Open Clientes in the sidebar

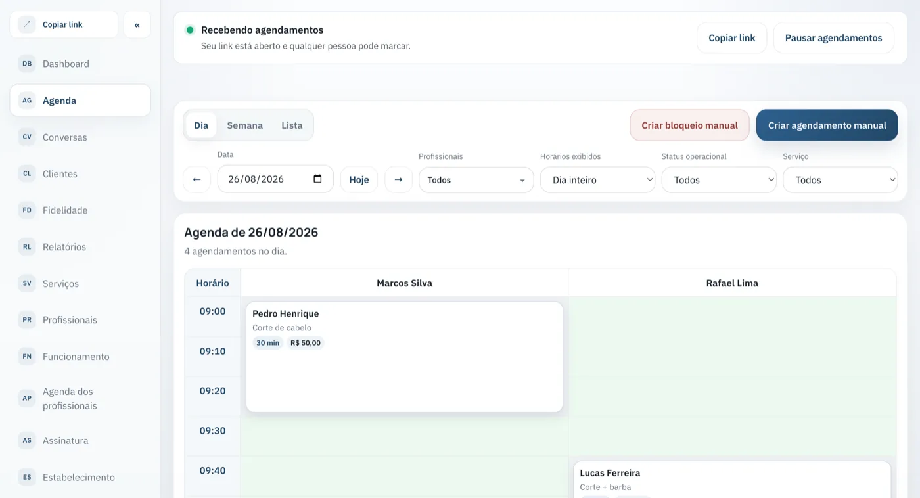(80, 174)
